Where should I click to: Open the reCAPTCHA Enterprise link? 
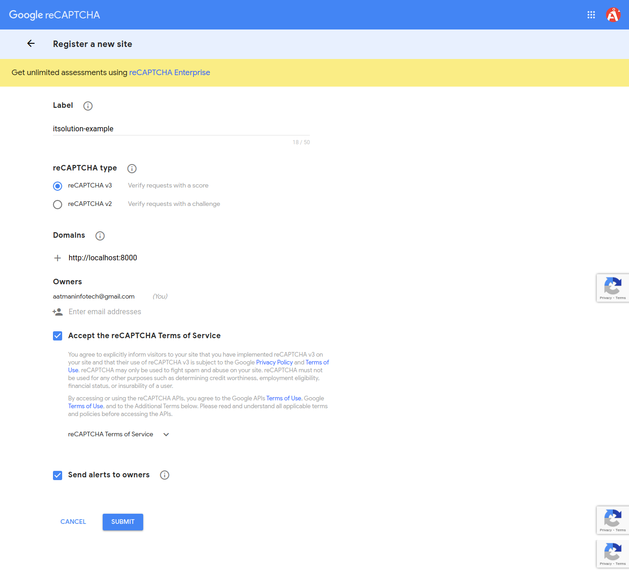click(169, 72)
